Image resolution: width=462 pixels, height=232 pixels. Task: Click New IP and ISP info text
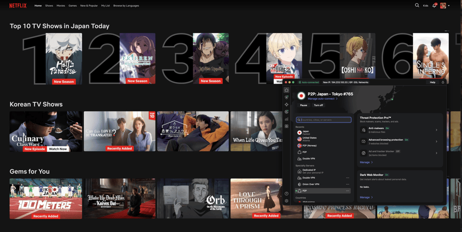click(x=346, y=82)
